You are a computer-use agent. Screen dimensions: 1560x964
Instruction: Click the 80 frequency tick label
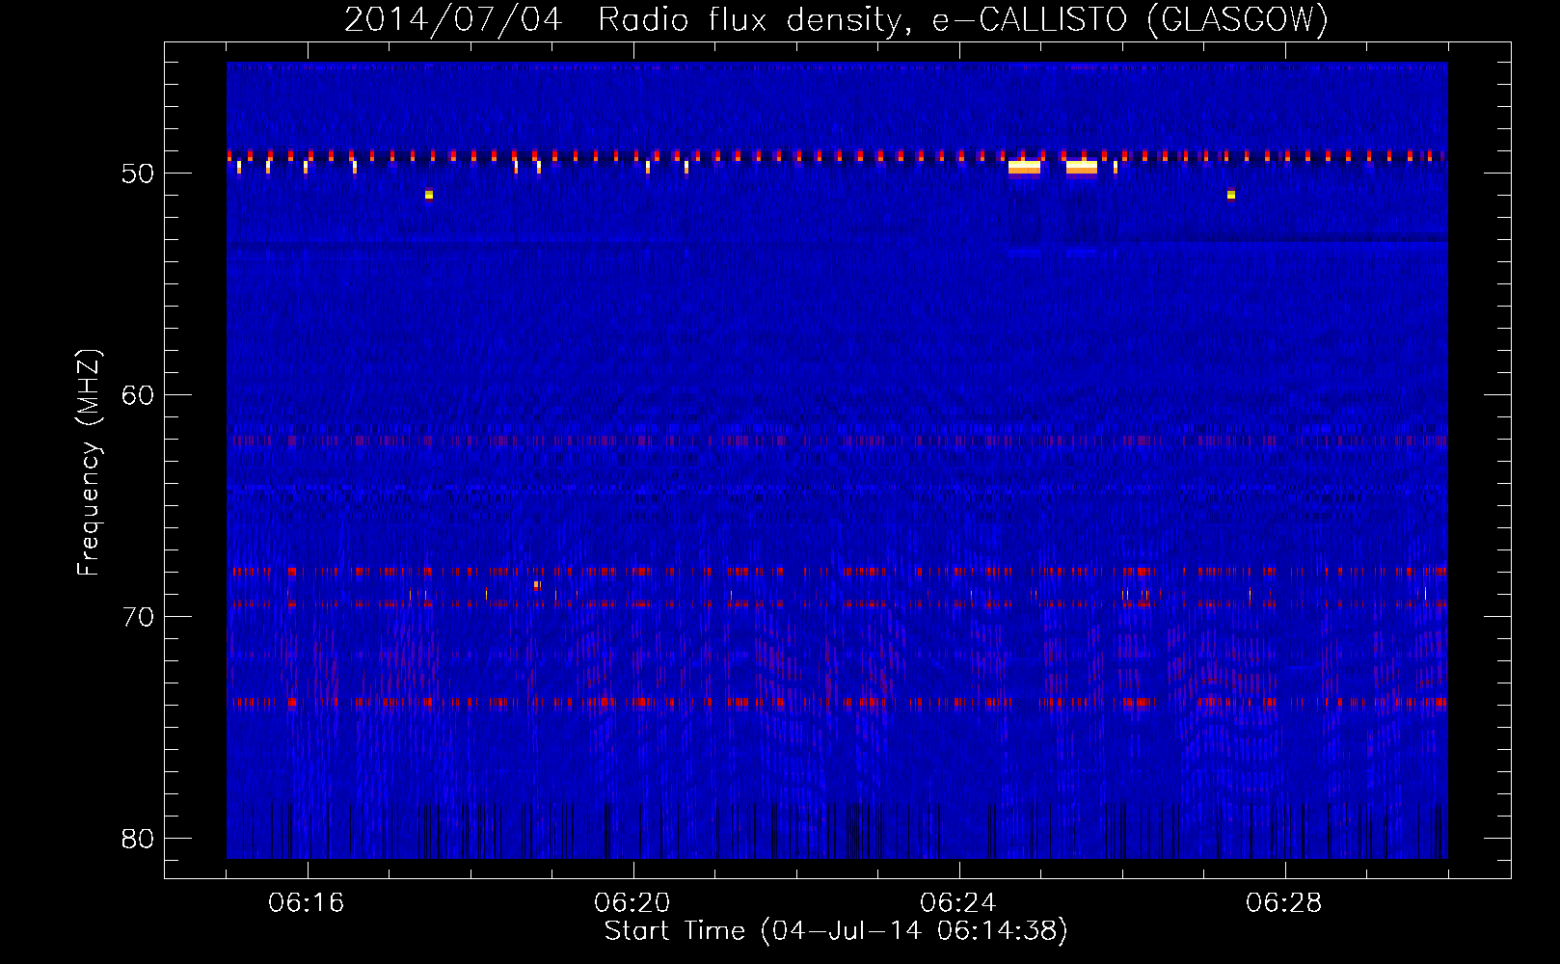coord(138,839)
